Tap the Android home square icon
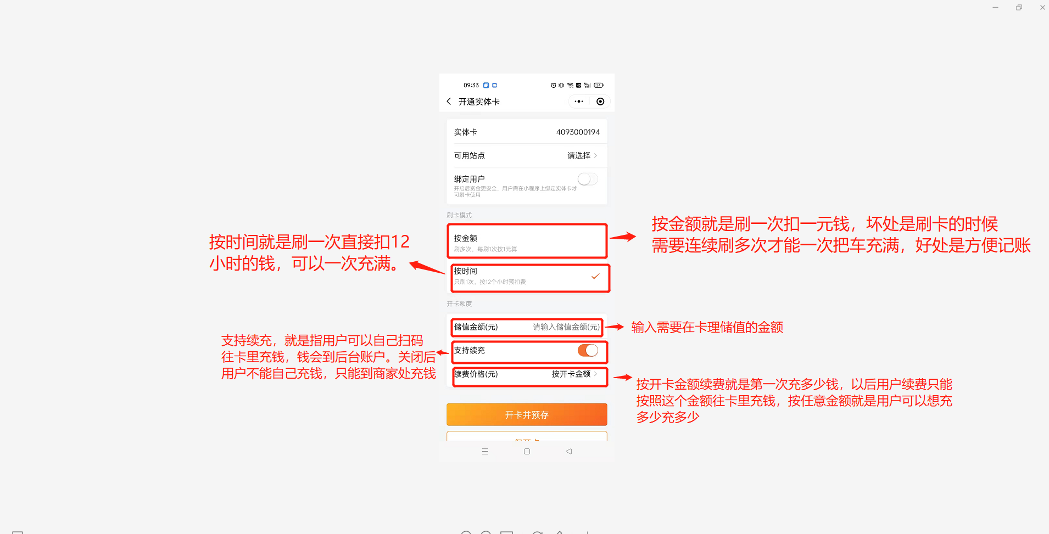1049x534 pixels. (527, 452)
